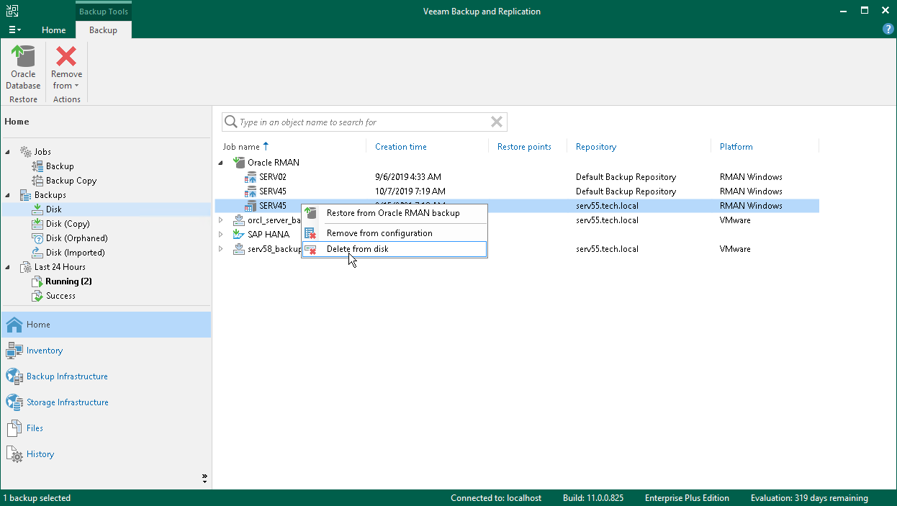Collapse the Last 24 Hours node
The height and width of the screenshot is (506, 897).
(9, 267)
